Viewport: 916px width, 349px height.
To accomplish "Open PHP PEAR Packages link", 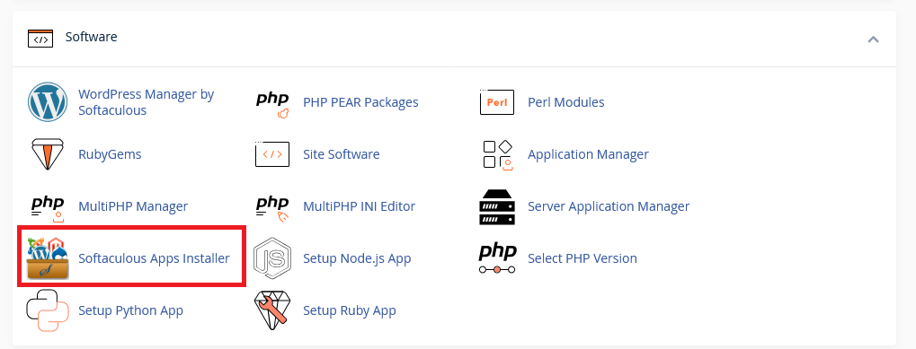I will click(360, 102).
